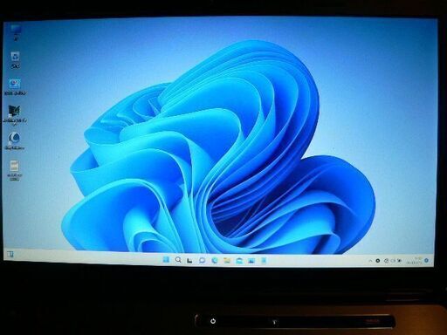The image size is (447, 335).
Task: Launch Microsoft Edge from the taskbar
Action: click(x=215, y=260)
